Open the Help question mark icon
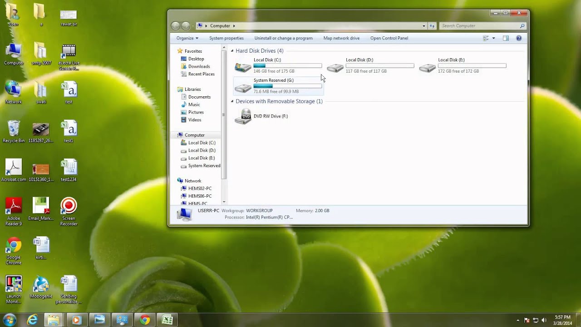Image resolution: width=581 pixels, height=327 pixels. [x=519, y=38]
